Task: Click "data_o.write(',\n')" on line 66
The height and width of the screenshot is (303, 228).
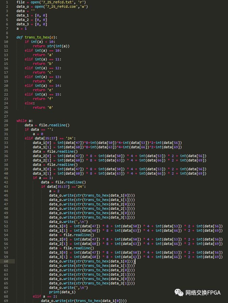Action: click(68, 288)
